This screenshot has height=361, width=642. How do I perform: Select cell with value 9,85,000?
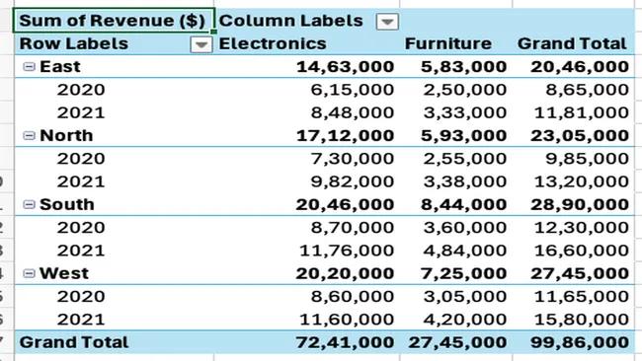click(x=587, y=158)
